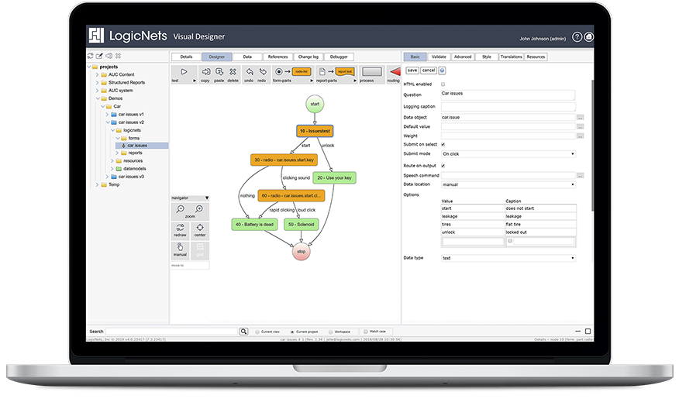Expand the car issues v1 project

point(107,114)
